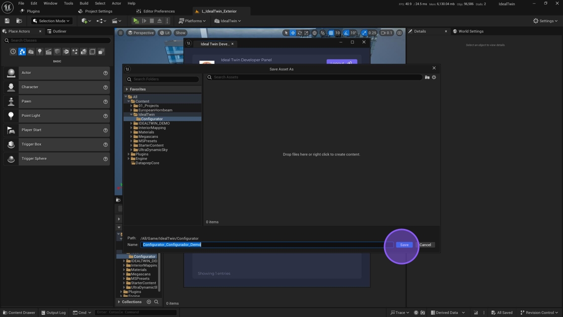Select the Basic actors category icon
Viewport: 563px width, 317px height.
coord(22,52)
